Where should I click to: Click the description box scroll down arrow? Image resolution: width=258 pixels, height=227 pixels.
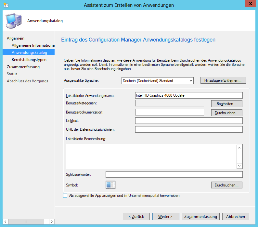(x=239, y=166)
